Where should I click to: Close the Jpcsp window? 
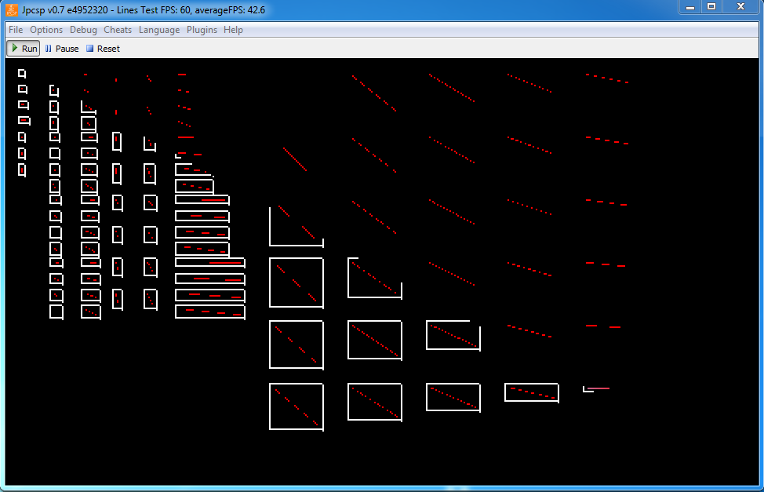(x=740, y=7)
